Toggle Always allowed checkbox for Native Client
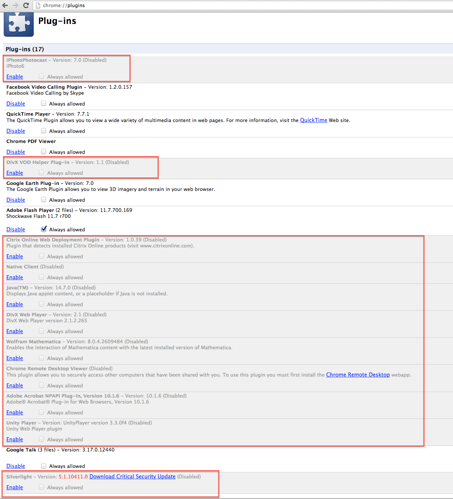Viewport: 453px width, 499px height. tap(42, 277)
